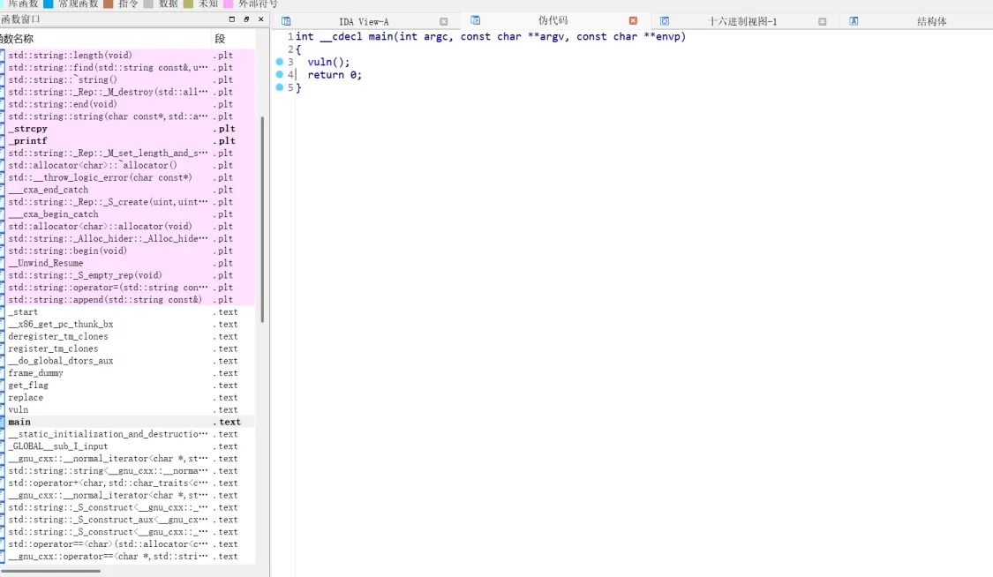This screenshot has width=993, height=577.
Task: Toggle breakpoint dot on line 4
Action: click(279, 74)
